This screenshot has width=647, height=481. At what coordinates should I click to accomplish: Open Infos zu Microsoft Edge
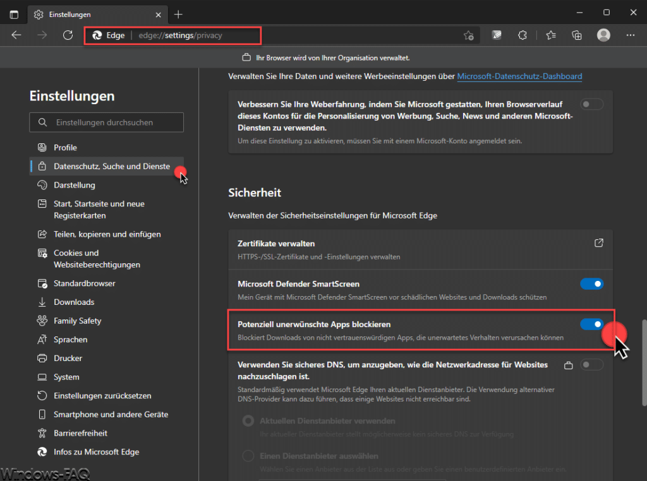(106, 452)
